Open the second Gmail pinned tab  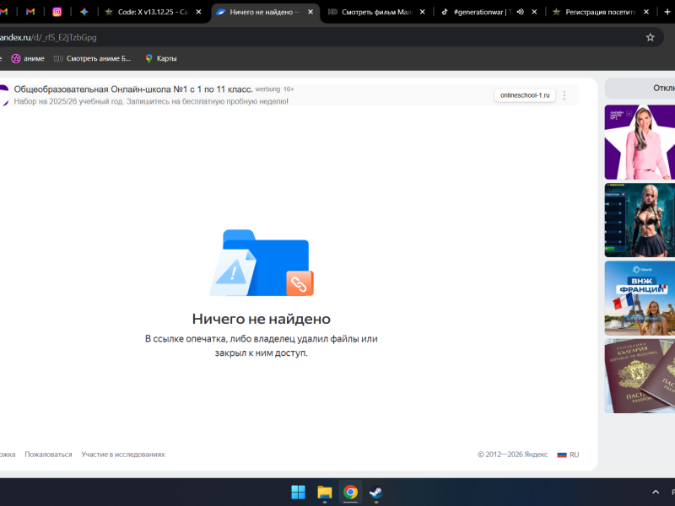point(30,12)
